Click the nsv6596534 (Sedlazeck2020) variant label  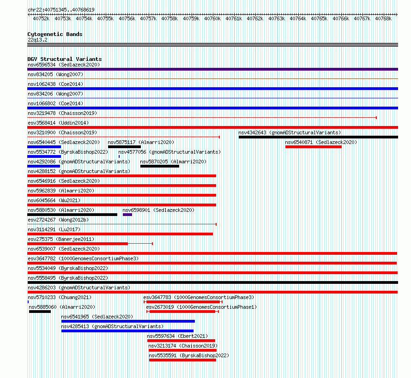[64, 65]
